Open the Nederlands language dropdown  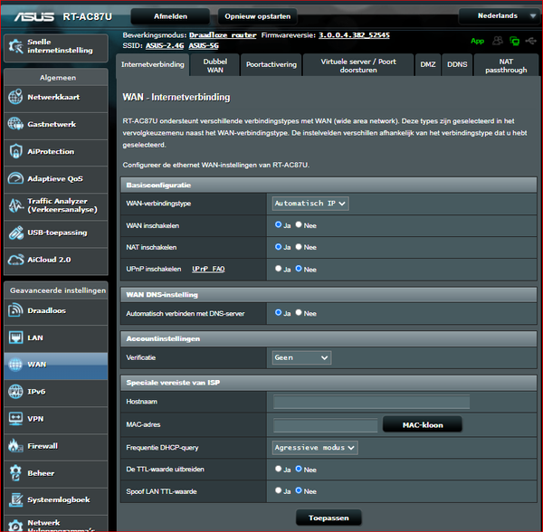point(498,16)
